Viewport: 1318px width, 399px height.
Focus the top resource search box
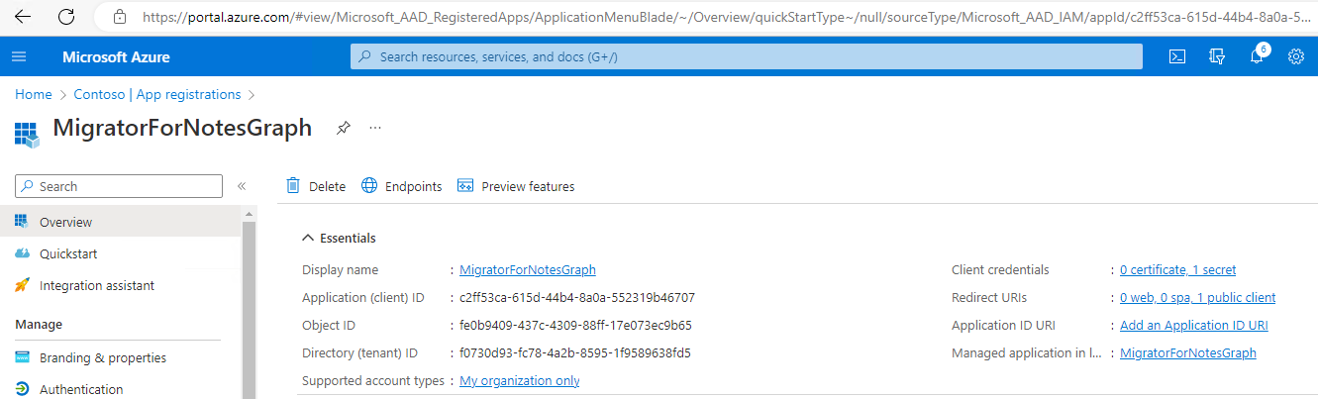click(x=747, y=56)
